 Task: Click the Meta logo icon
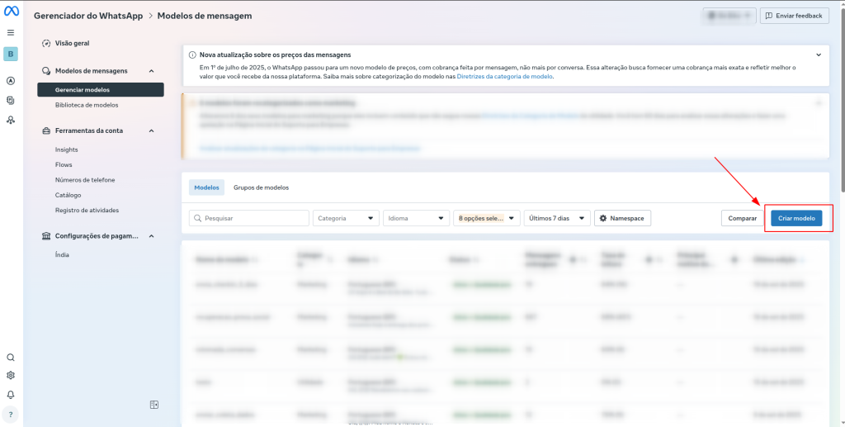coord(11,11)
